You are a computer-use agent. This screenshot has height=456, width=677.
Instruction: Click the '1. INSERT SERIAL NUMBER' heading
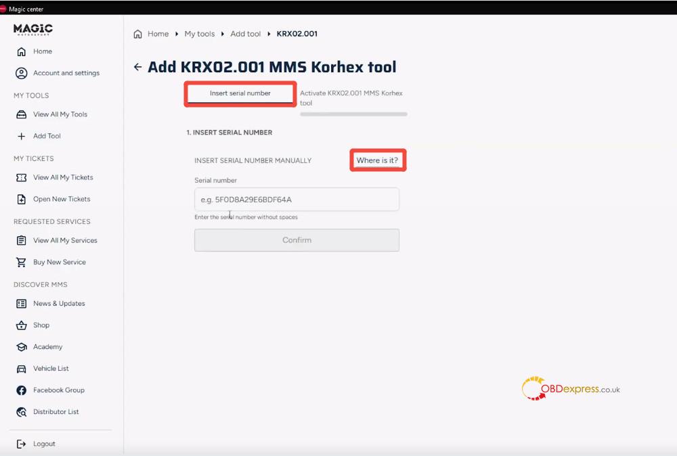(230, 133)
